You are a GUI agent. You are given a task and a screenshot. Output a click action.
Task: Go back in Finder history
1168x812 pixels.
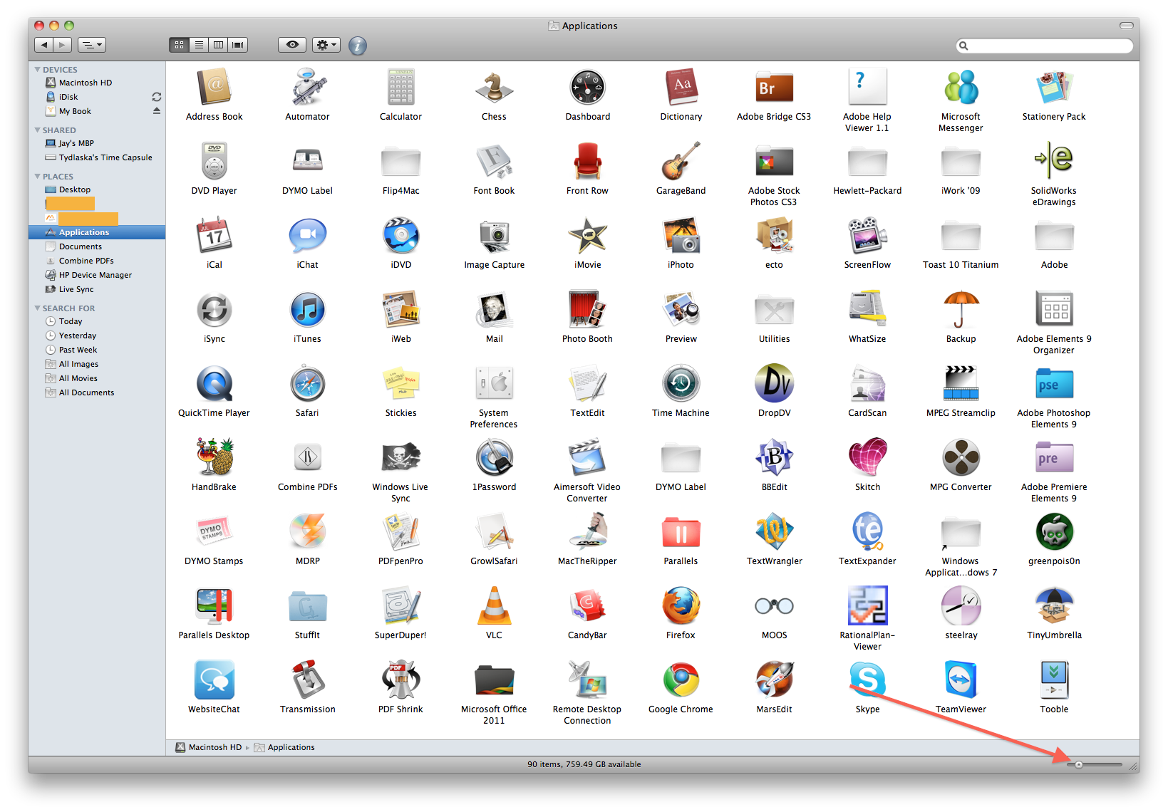(44, 45)
